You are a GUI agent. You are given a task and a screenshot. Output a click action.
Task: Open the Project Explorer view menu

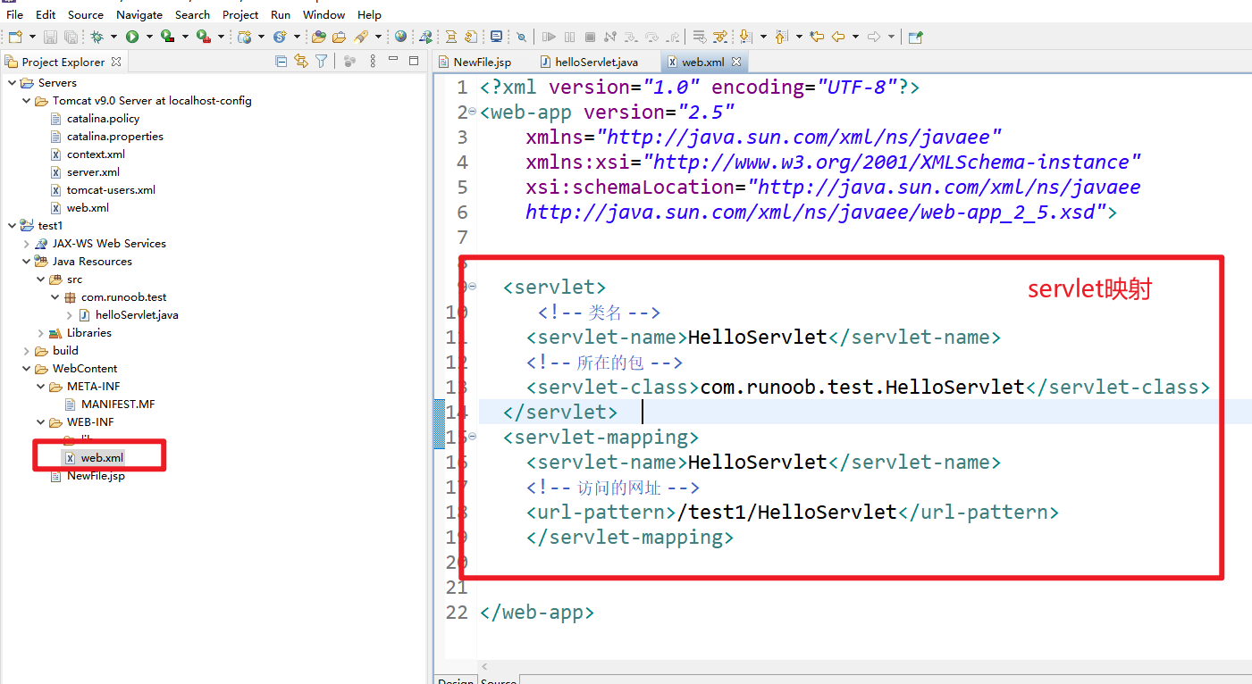coord(373,60)
